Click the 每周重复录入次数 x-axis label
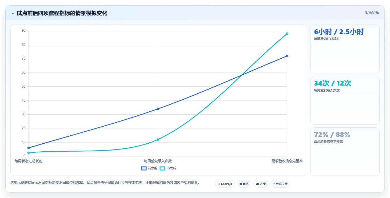 [x=158, y=161]
